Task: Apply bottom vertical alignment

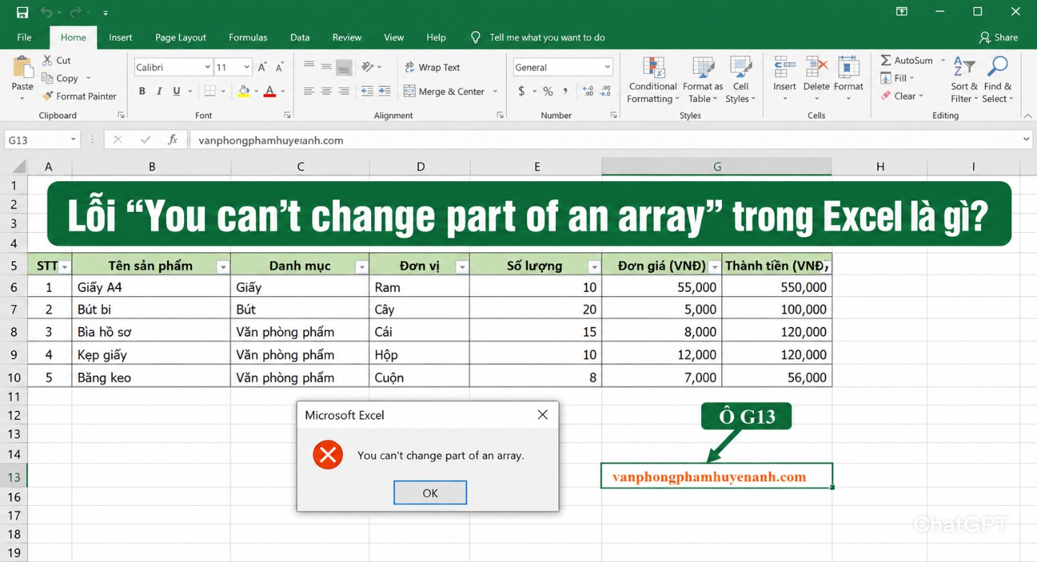Action: pyautogui.click(x=344, y=68)
